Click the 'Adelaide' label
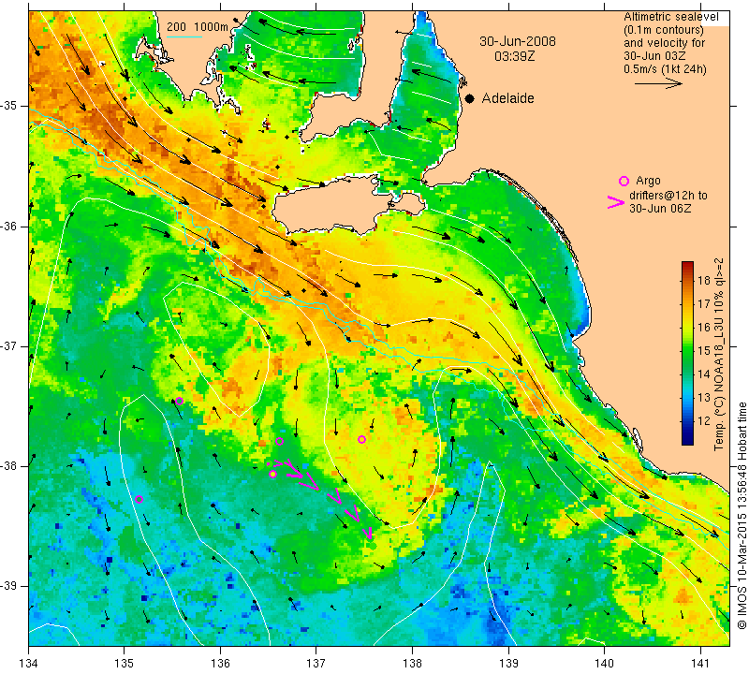749x674 pixels. 507,98
